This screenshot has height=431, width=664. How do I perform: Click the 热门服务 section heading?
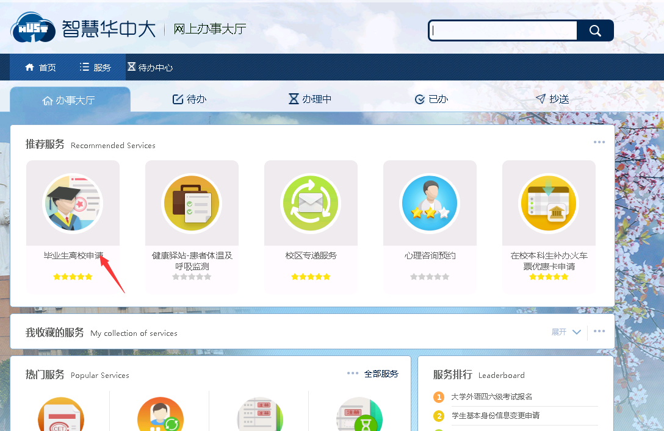(x=45, y=375)
